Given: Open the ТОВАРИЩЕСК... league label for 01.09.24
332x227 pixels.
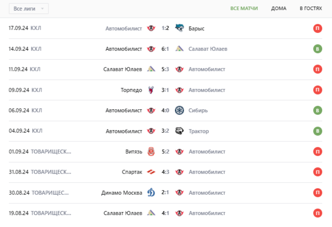Looking at the screenshot, I should click(51, 152).
